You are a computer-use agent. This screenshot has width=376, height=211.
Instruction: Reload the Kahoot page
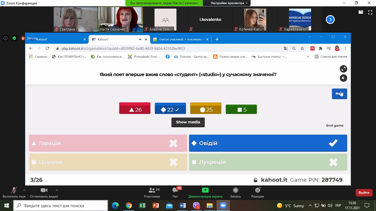click(47, 48)
